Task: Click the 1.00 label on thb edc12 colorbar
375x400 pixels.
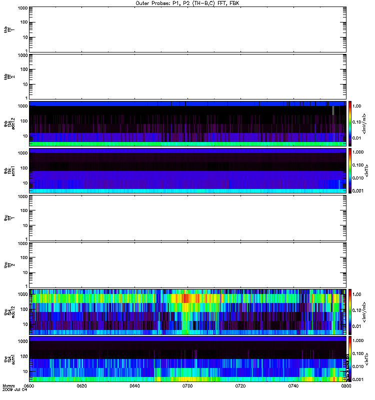Action: coord(356,106)
